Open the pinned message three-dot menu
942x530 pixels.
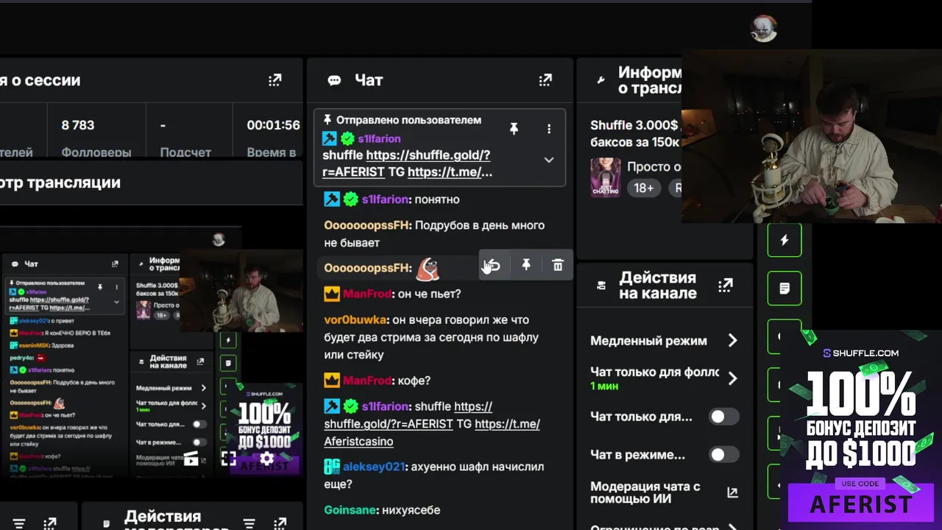549,129
